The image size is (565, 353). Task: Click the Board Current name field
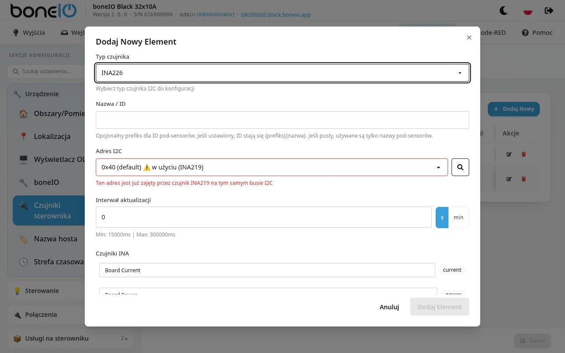[x=267, y=270]
